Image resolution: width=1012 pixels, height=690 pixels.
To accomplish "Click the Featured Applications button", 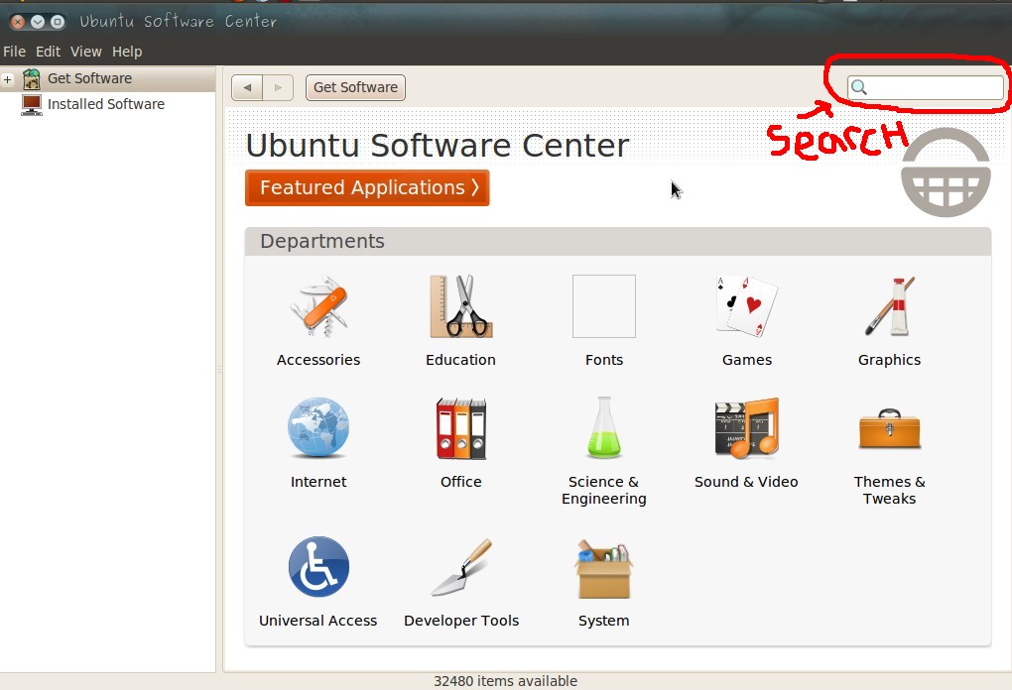I will coord(367,187).
